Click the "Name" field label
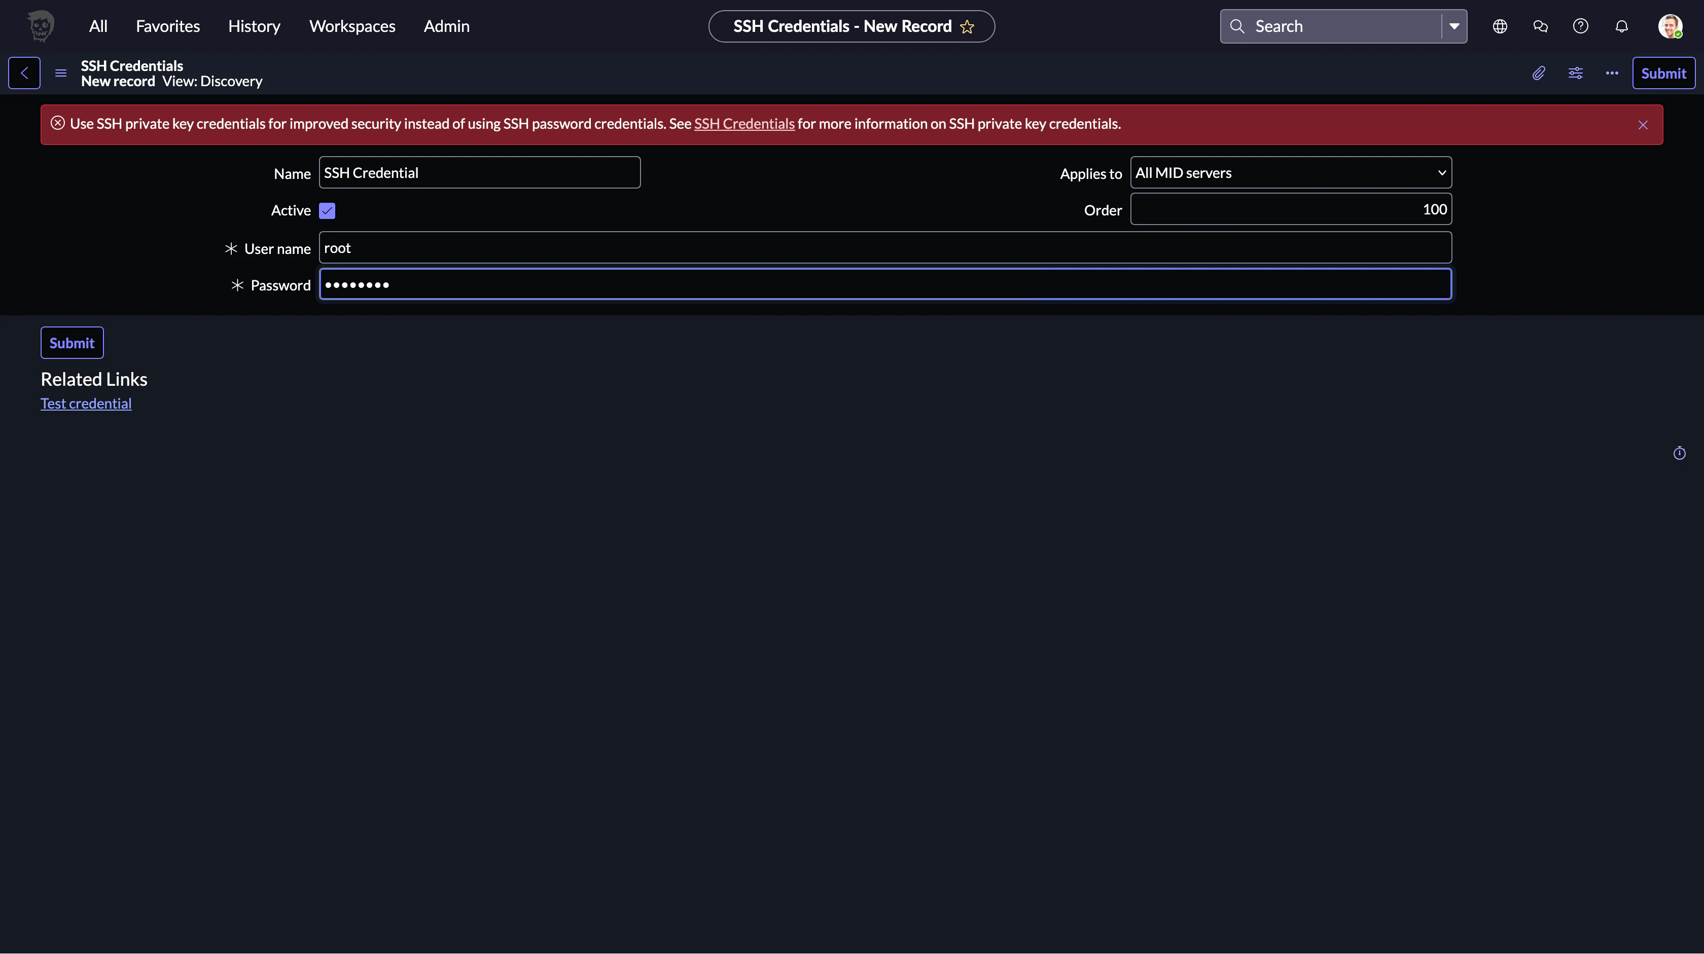Screen dimensions: 1704x954 (x=293, y=173)
